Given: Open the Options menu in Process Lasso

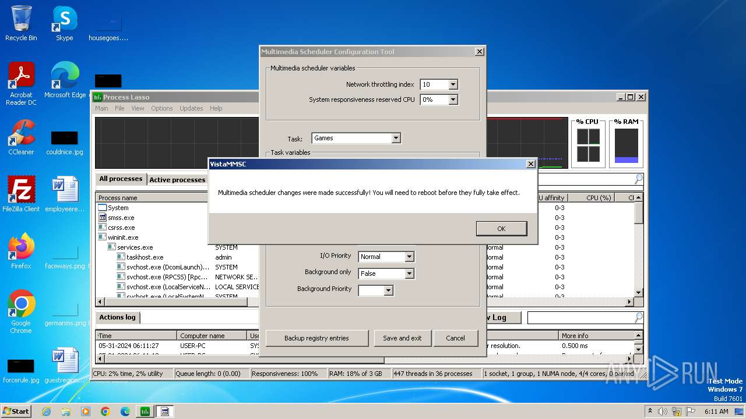Looking at the screenshot, I should tap(162, 108).
